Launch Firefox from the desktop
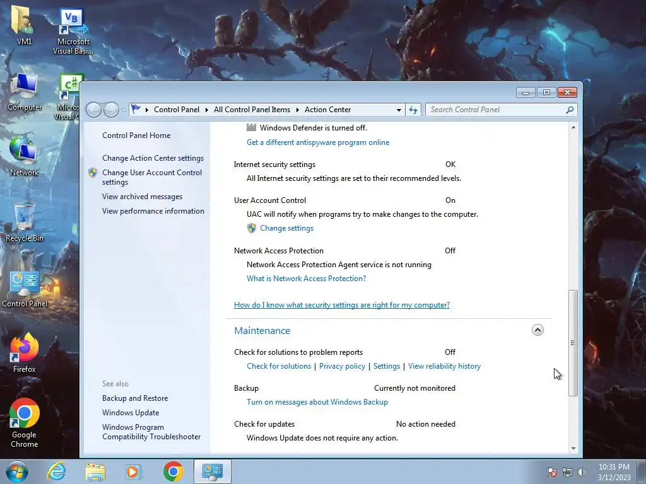Screen dimensions: 646x484 (25, 353)
